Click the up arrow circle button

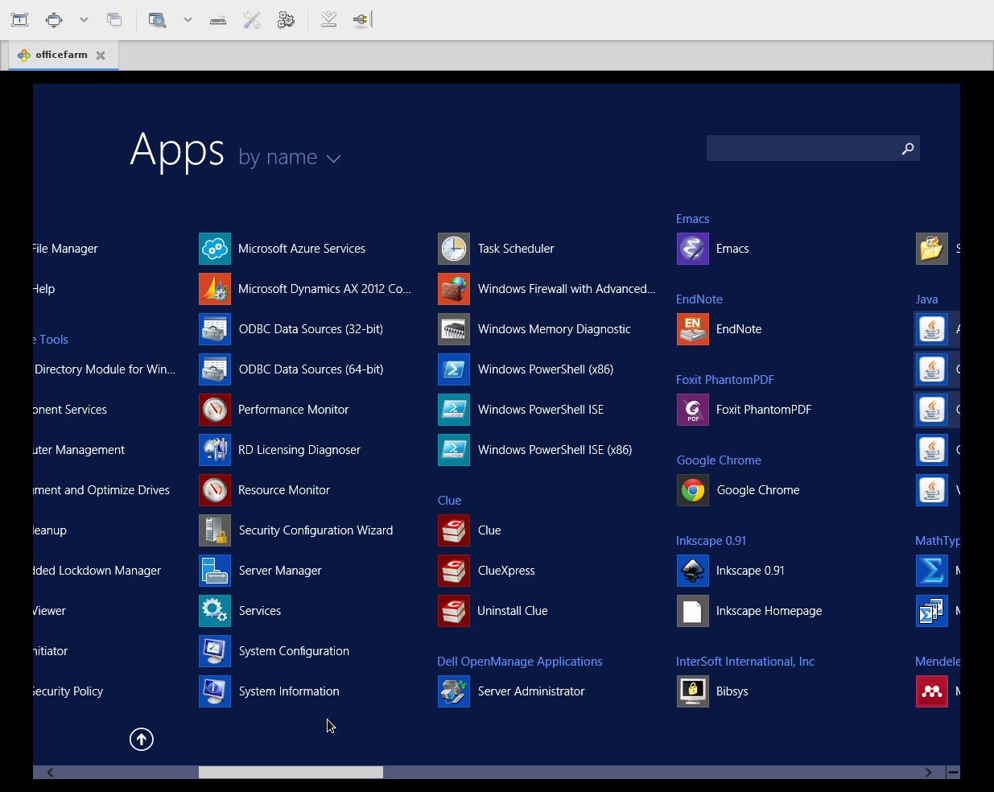click(x=142, y=739)
